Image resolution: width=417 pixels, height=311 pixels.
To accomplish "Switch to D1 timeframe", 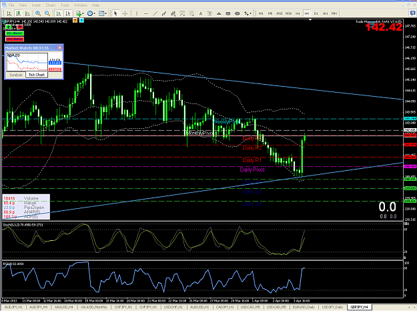I will (x=316, y=13).
